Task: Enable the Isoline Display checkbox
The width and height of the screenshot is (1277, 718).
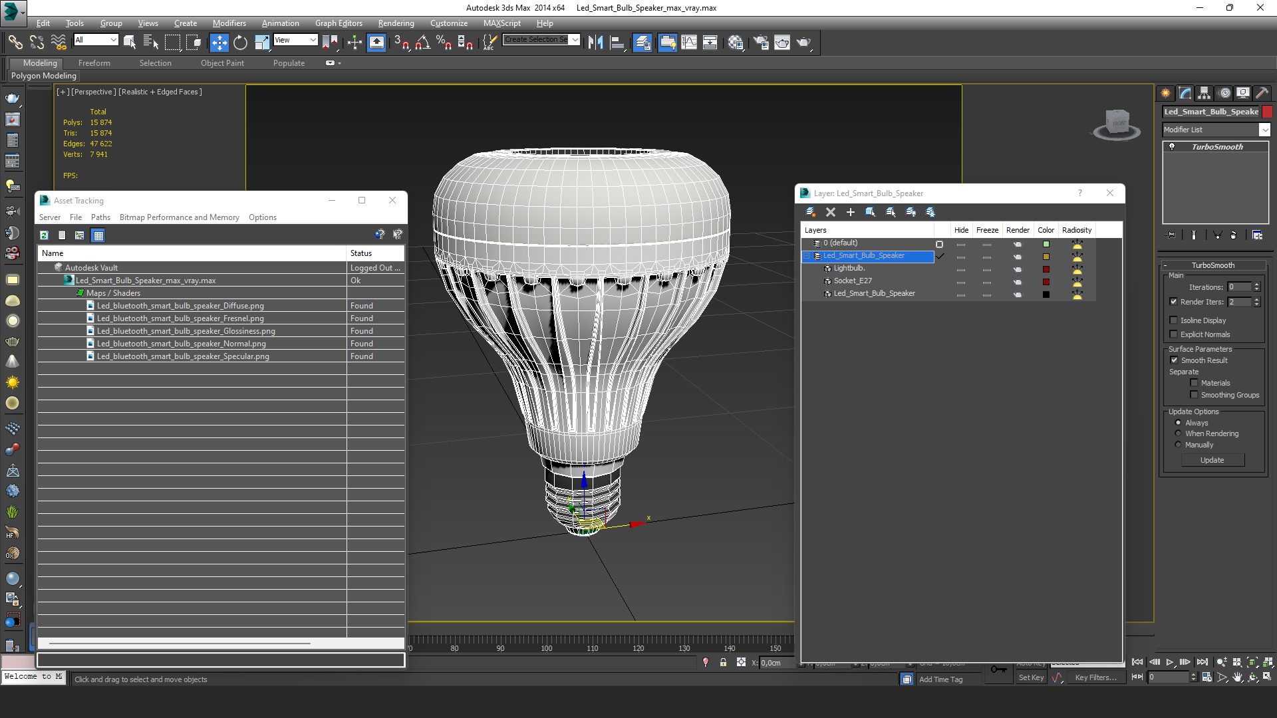Action: tap(1174, 320)
